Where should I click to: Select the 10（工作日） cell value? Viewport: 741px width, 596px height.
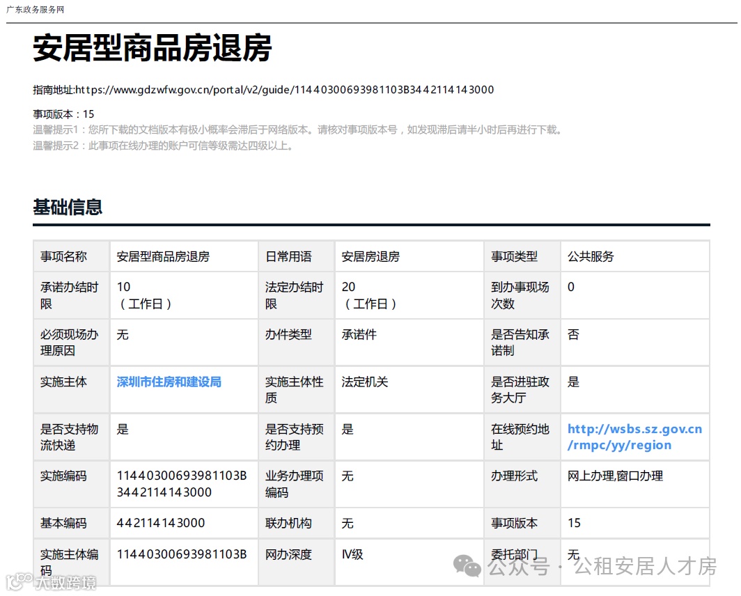coord(144,295)
